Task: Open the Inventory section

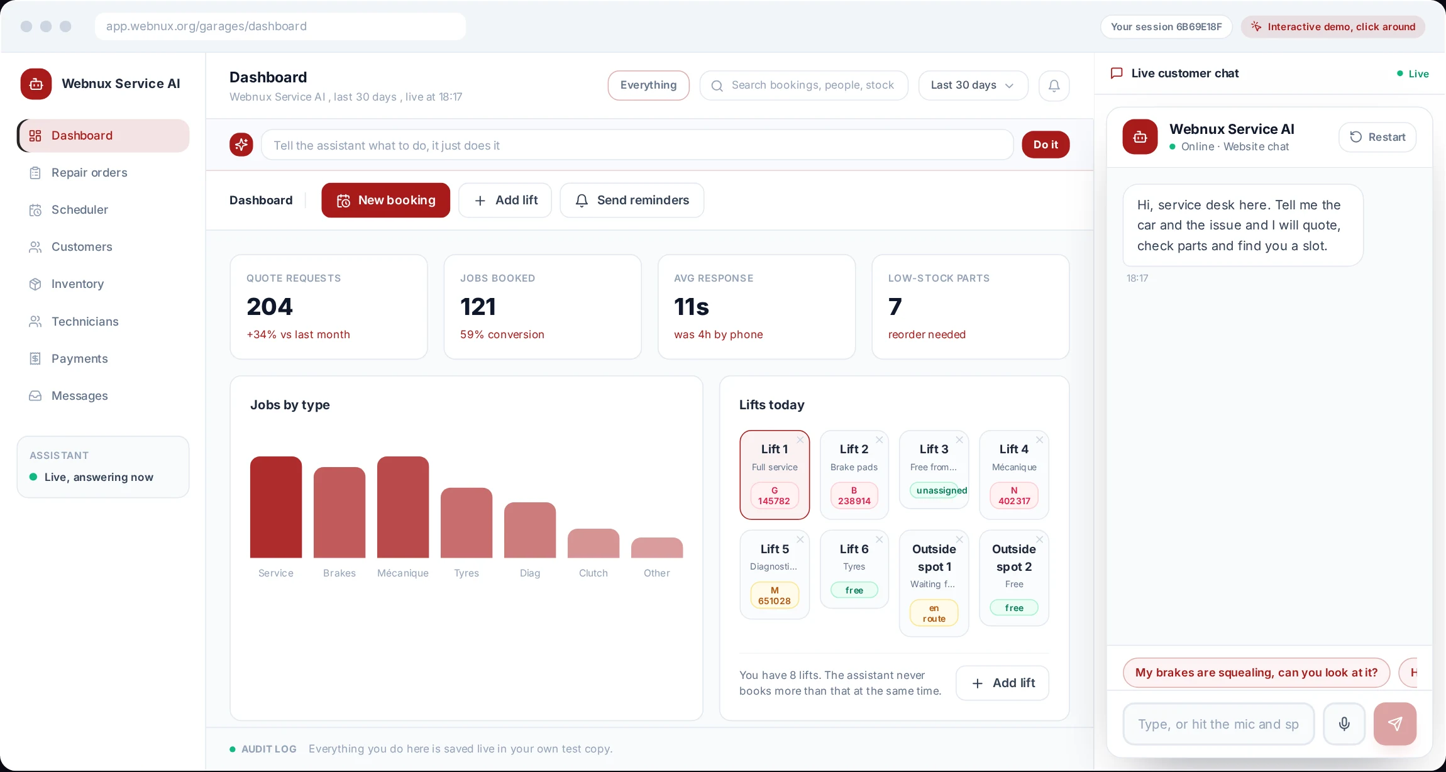Action: click(104, 284)
